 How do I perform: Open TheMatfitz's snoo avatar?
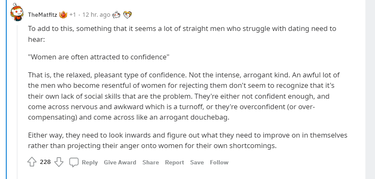pos(17,12)
